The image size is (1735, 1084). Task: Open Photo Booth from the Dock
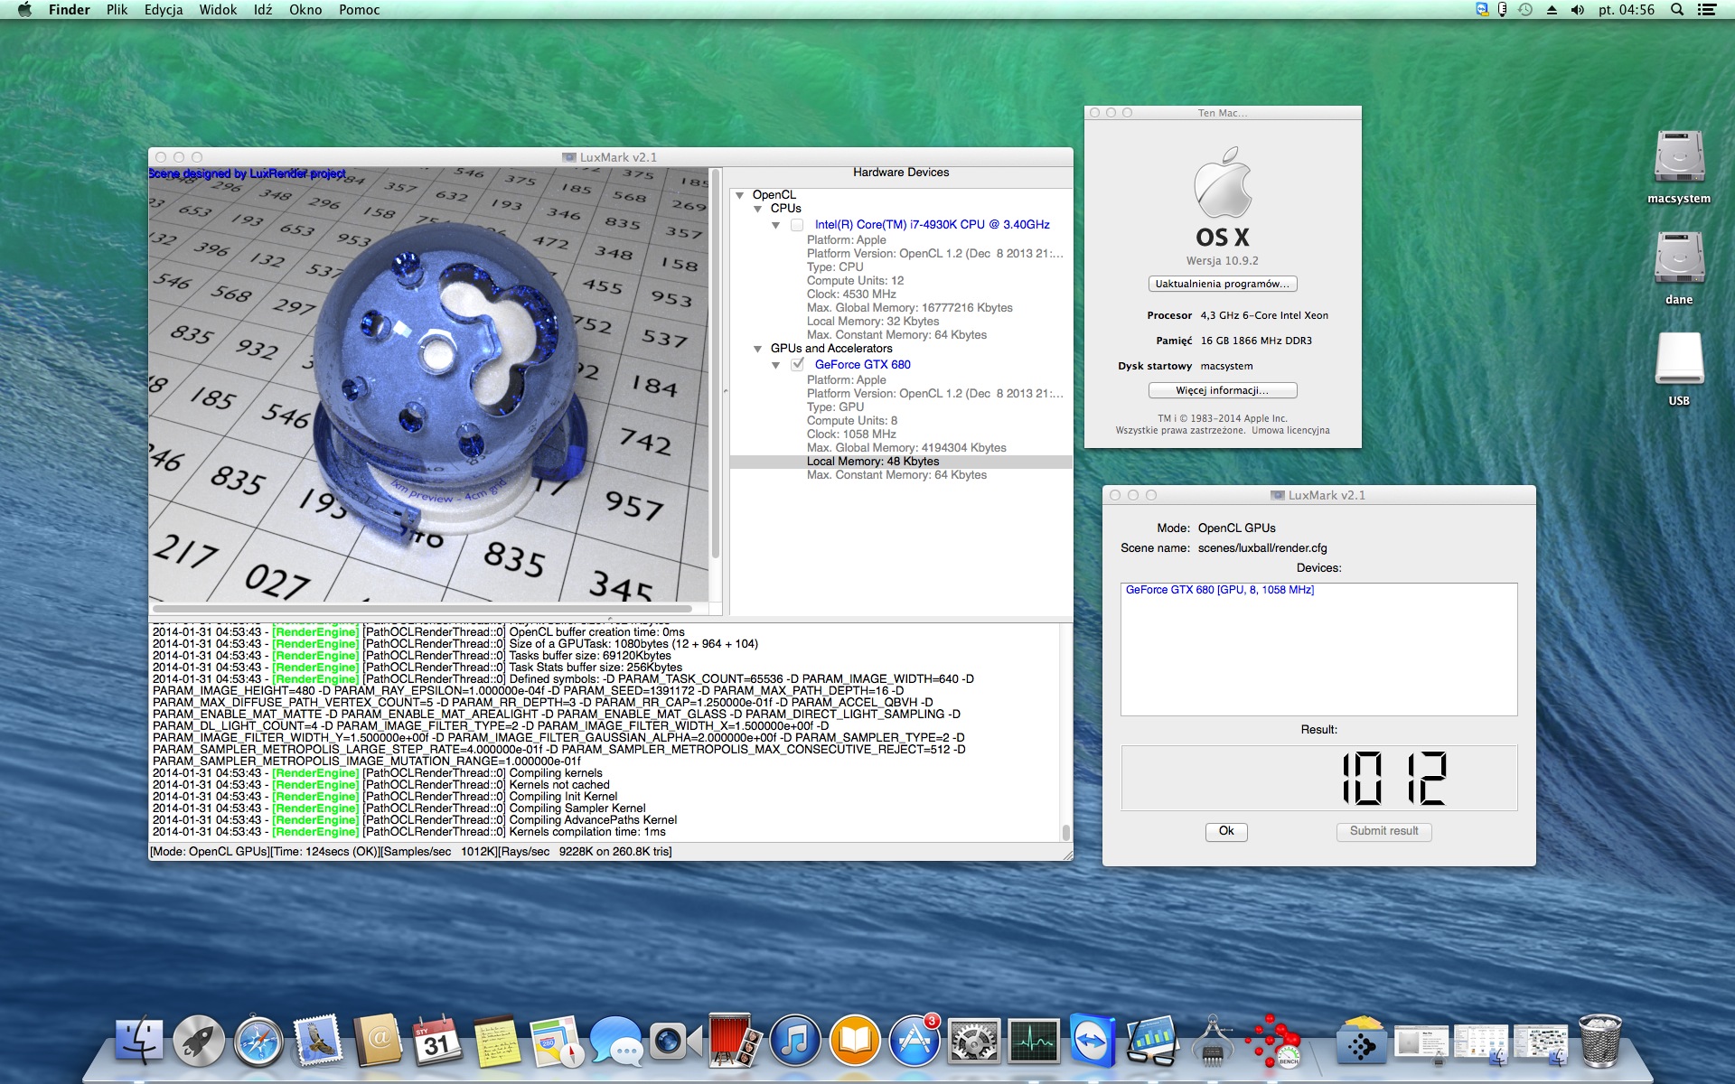coord(736,1042)
